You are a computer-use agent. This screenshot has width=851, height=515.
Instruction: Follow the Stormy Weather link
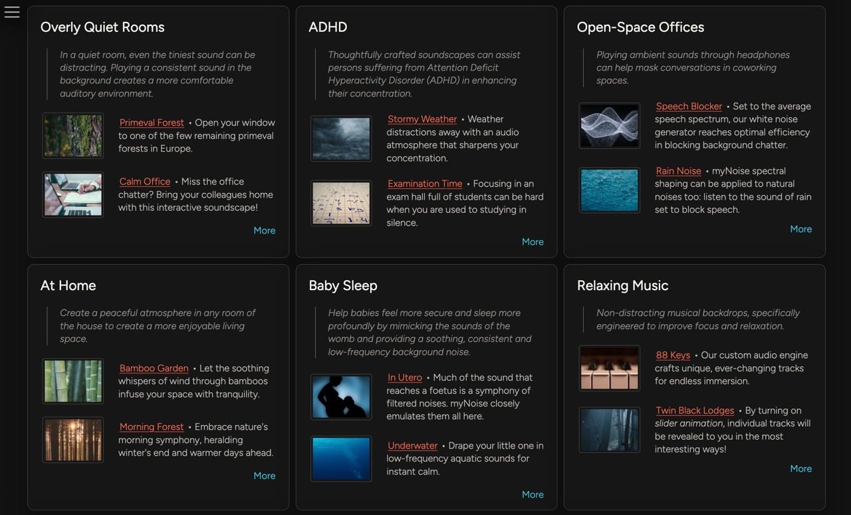pos(422,119)
